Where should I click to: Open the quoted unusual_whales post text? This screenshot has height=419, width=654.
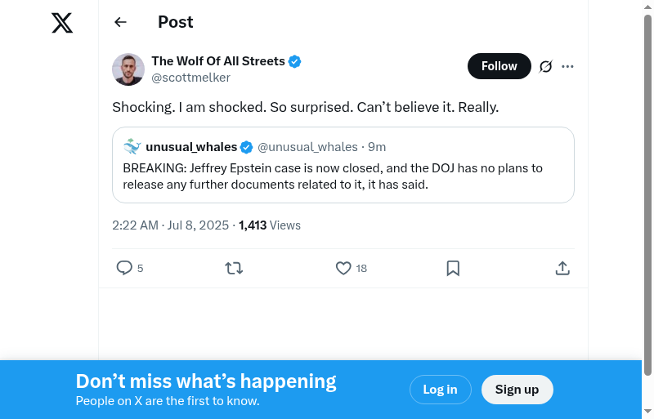pyautogui.click(x=333, y=176)
